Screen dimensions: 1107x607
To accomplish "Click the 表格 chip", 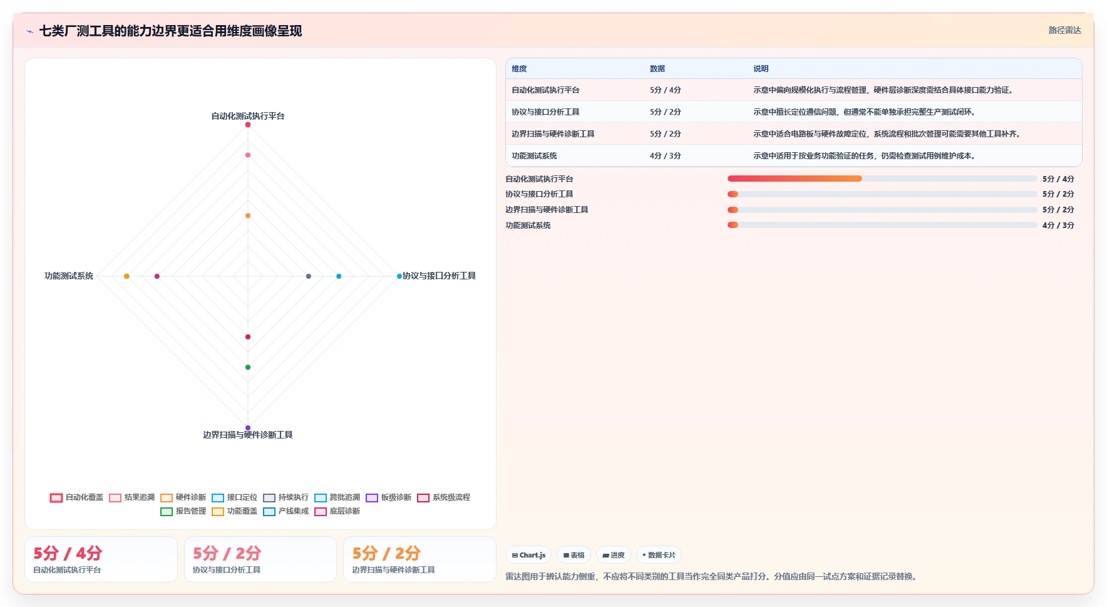I will click(574, 555).
